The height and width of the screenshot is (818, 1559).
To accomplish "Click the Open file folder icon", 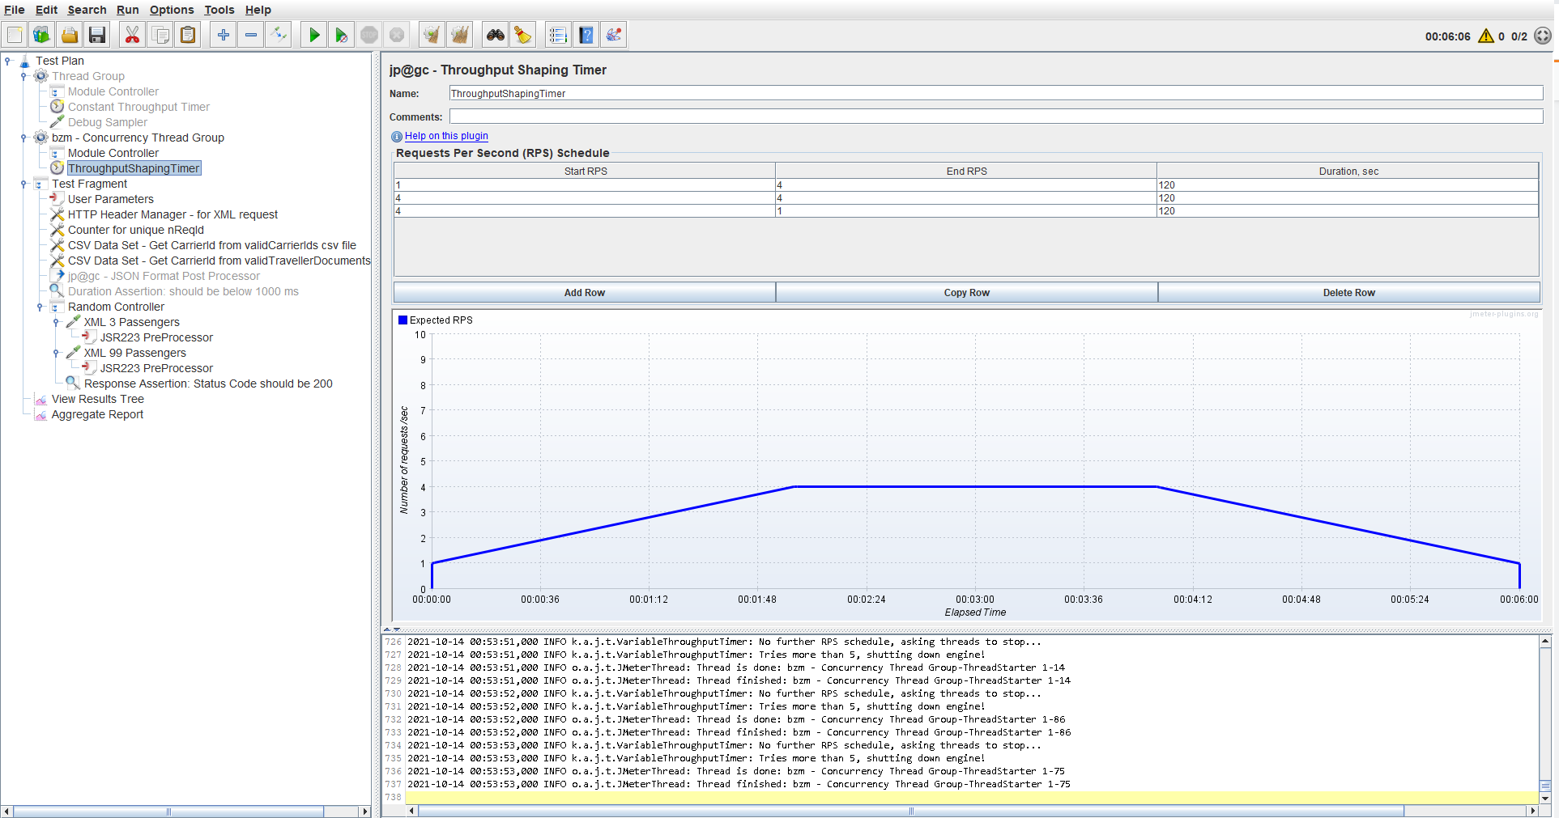I will point(70,35).
